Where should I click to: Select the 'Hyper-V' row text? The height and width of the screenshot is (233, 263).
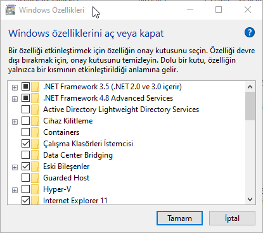click(x=57, y=189)
